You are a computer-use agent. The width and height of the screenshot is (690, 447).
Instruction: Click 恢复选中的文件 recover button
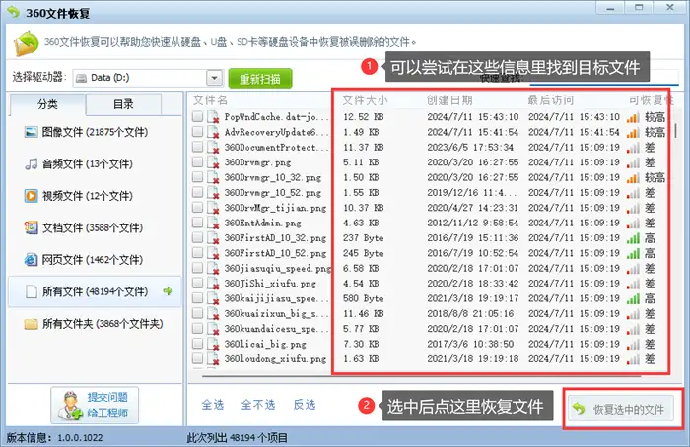pyautogui.click(x=620, y=409)
